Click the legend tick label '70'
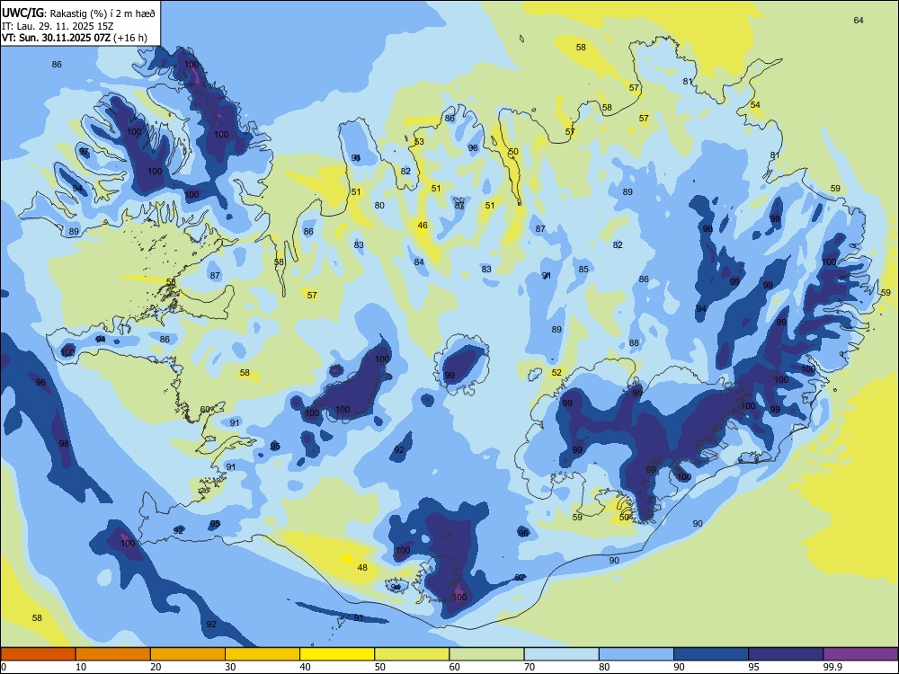This screenshot has width=899, height=674. (530, 667)
